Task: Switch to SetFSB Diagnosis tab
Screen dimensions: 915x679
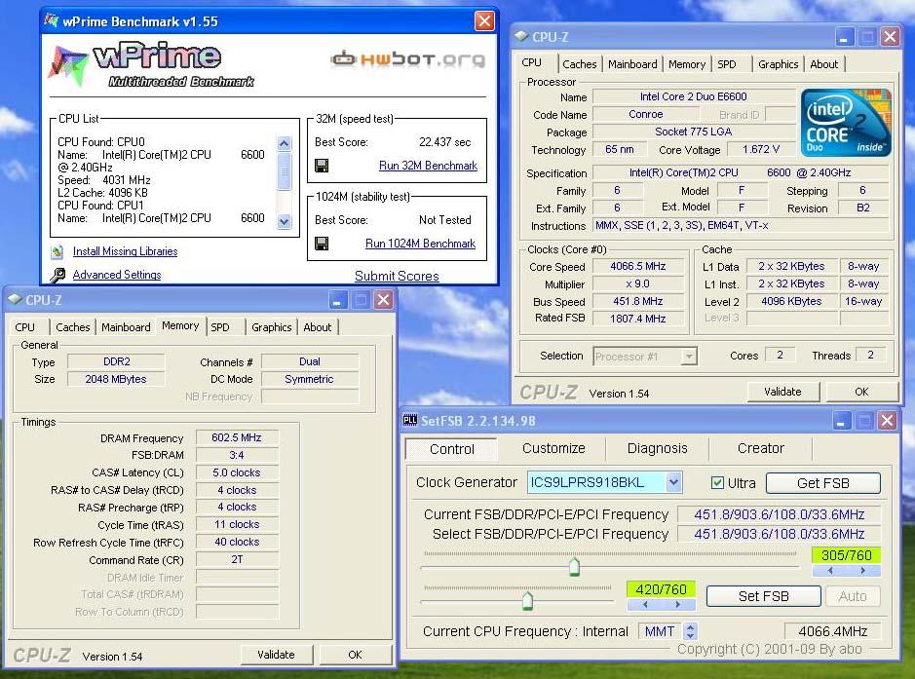Action: tap(657, 448)
